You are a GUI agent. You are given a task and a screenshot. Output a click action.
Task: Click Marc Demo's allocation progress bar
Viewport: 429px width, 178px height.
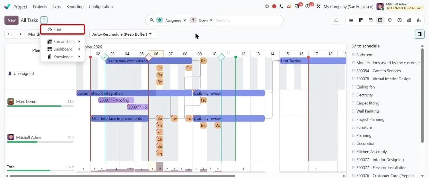[40, 106]
